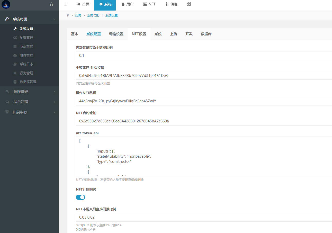Click the 内部交易市场手续费比例 input field

click(x=204, y=56)
